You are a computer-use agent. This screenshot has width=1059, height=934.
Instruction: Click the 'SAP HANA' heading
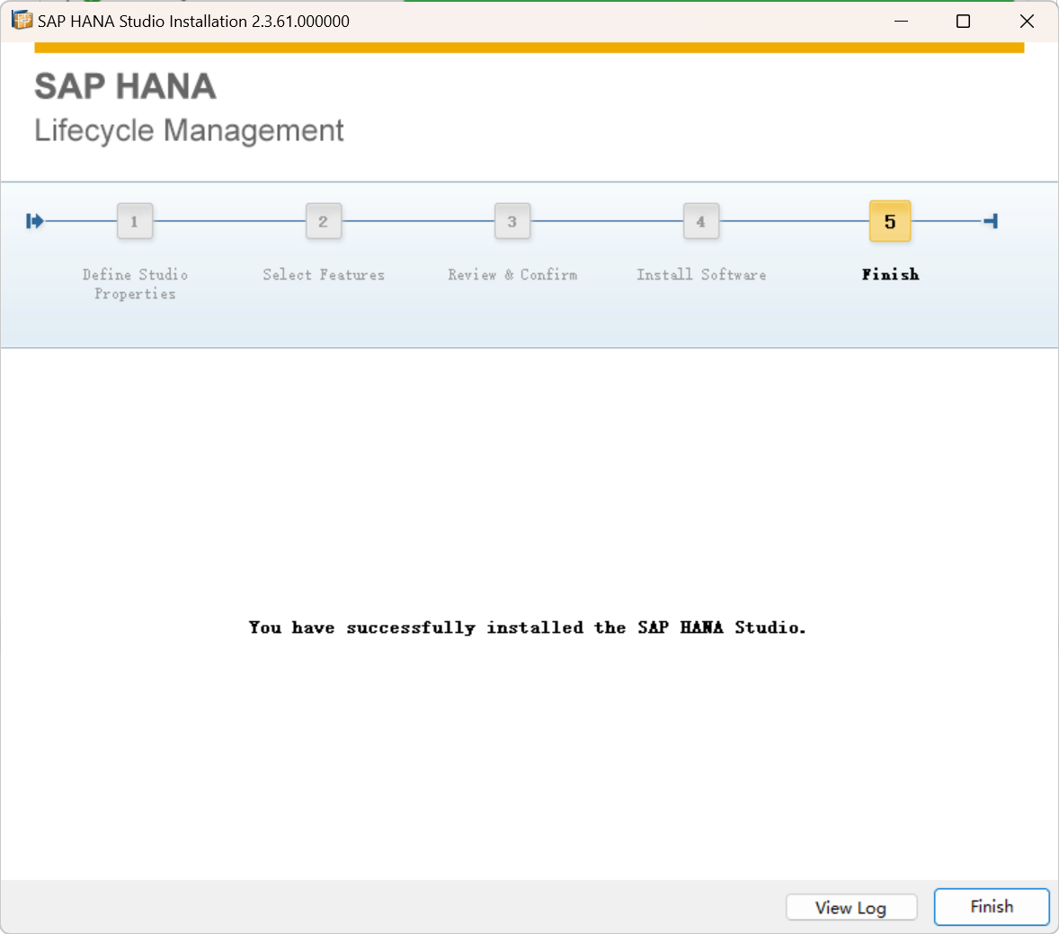click(x=126, y=86)
